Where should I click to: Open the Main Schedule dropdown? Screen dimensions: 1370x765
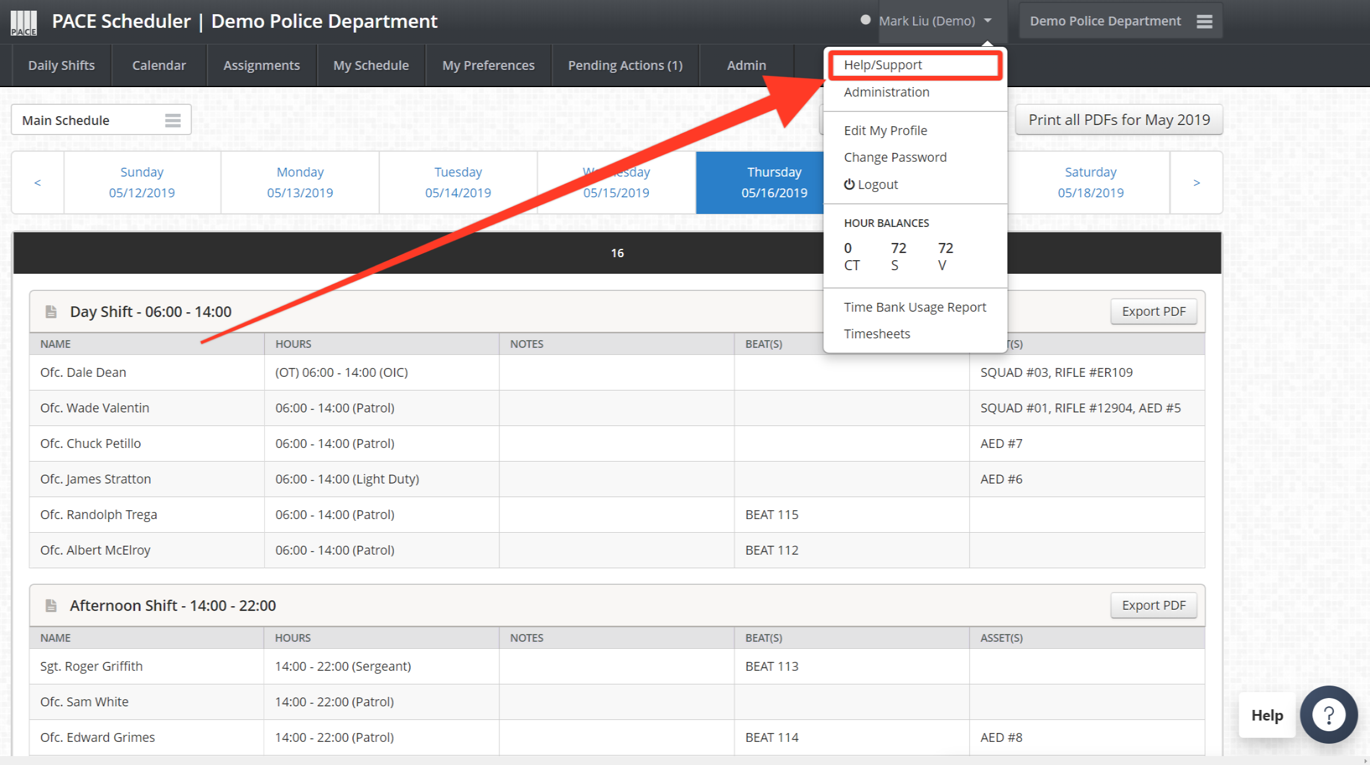[101, 120]
